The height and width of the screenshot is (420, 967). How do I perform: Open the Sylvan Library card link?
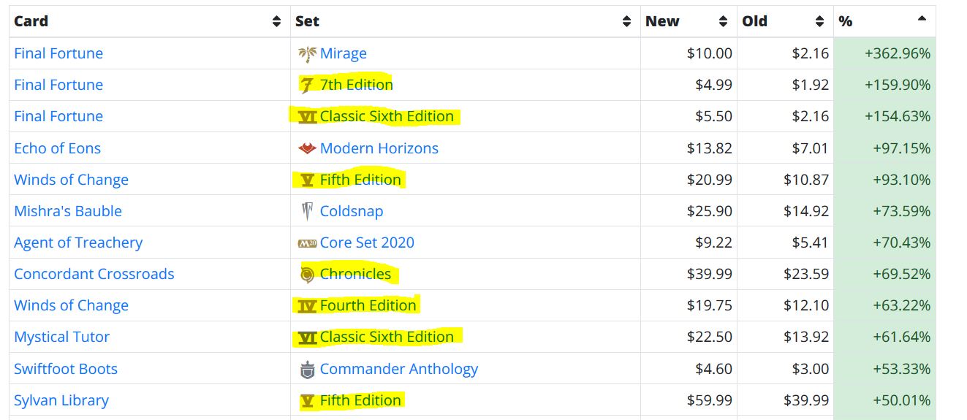pyautogui.click(x=61, y=401)
